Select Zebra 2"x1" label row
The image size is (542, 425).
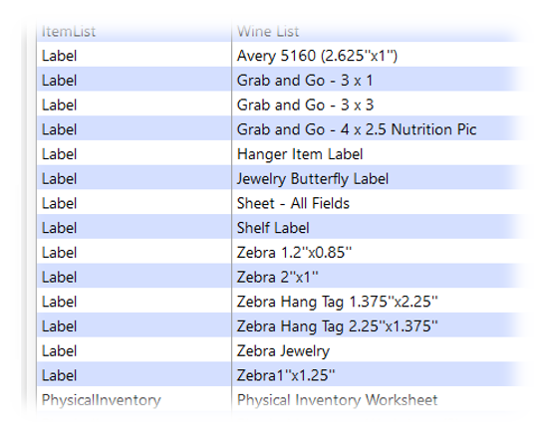282,277
